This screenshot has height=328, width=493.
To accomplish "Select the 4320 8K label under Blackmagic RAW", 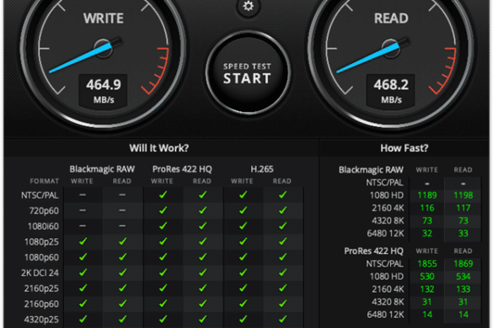I will 388,220.
